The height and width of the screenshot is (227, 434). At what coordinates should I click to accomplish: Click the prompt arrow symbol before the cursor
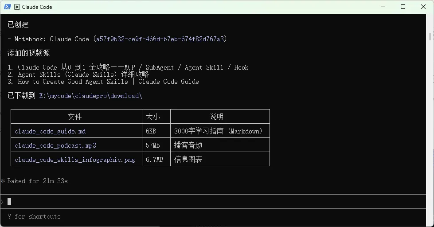pyautogui.click(x=2, y=202)
